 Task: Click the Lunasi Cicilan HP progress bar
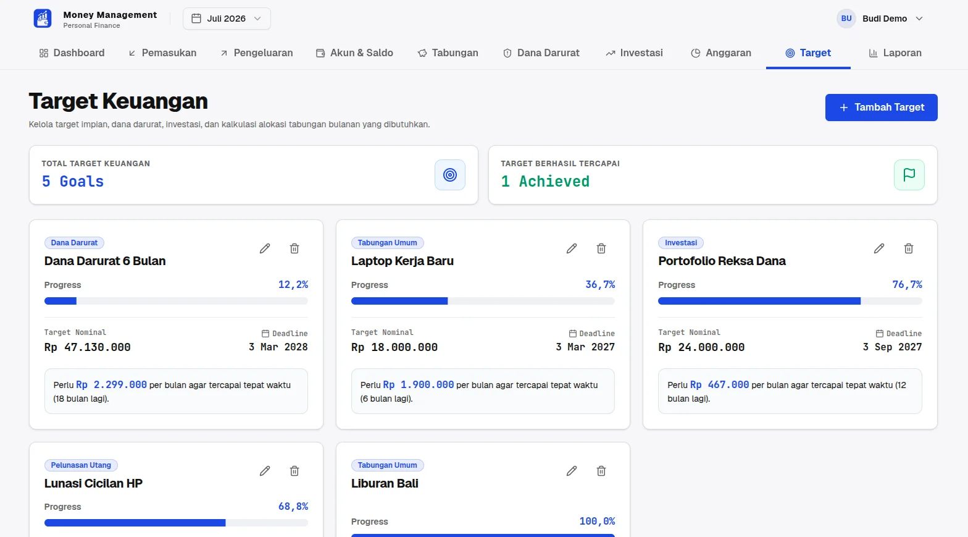pyautogui.click(x=176, y=523)
